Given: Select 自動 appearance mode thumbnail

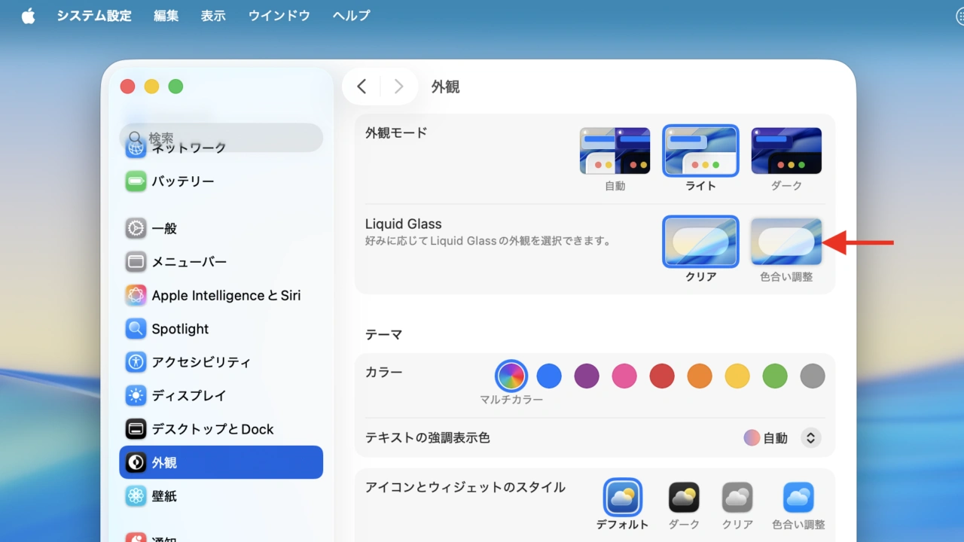Looking at the screenshot, I should pyautogui.click(x=615, y=151).
